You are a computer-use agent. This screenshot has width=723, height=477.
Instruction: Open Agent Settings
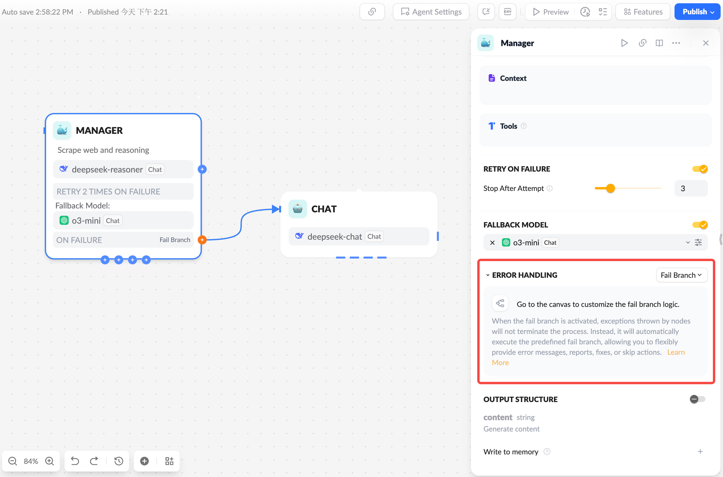431,12
